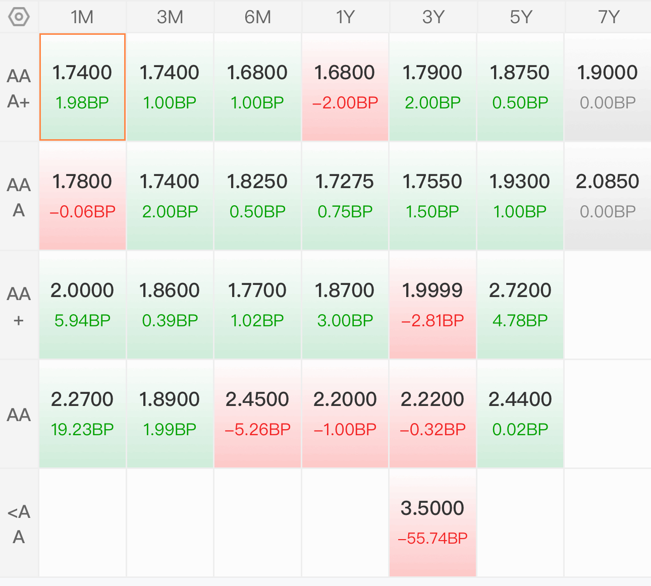Open the hexagon settings icon
This screenshot has width=651, height=586.
pyautogui.click(x=19, y=17)
